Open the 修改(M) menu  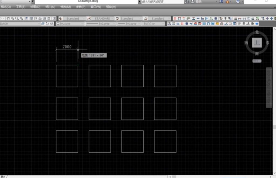click(65, 7)
